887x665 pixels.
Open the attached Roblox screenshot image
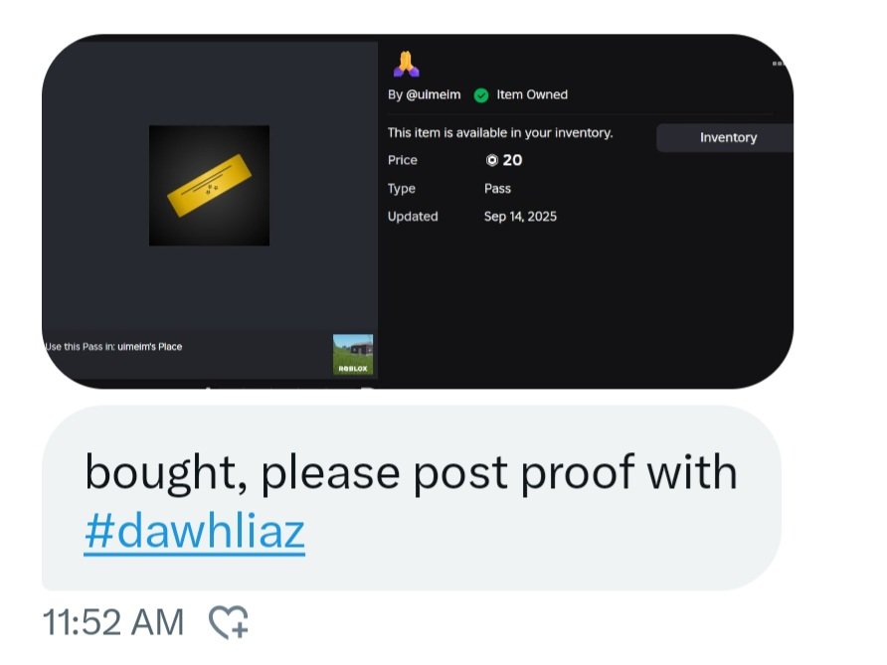(x=418, y=212)
